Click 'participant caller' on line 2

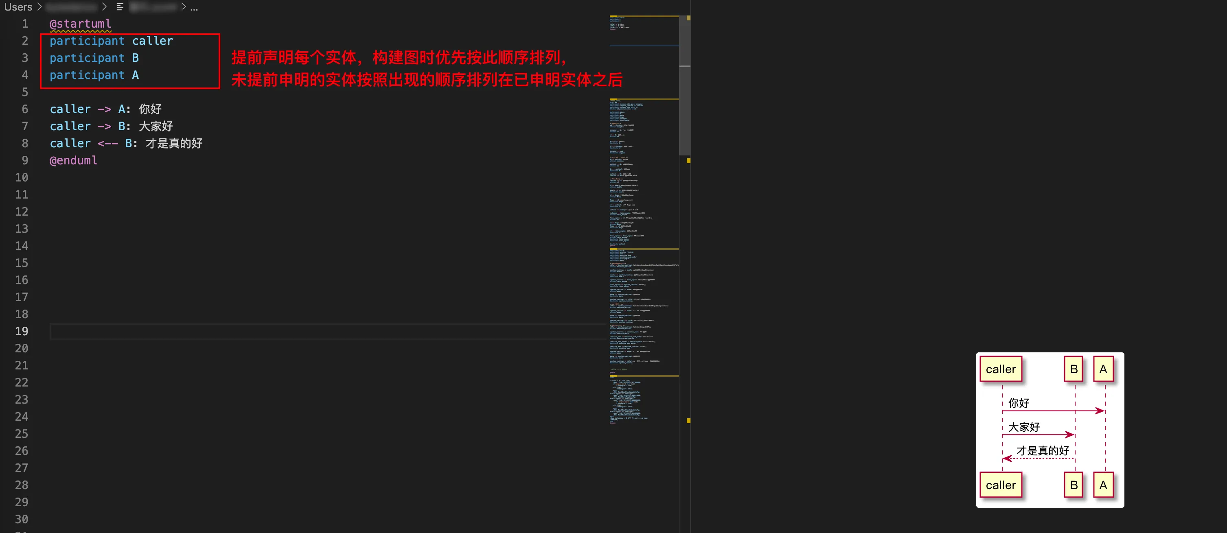click(111, 41)
